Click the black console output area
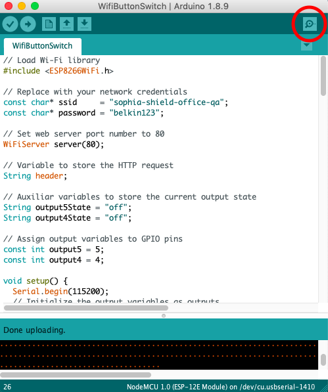This screenshot has height=392, width=328. point(159,355)
